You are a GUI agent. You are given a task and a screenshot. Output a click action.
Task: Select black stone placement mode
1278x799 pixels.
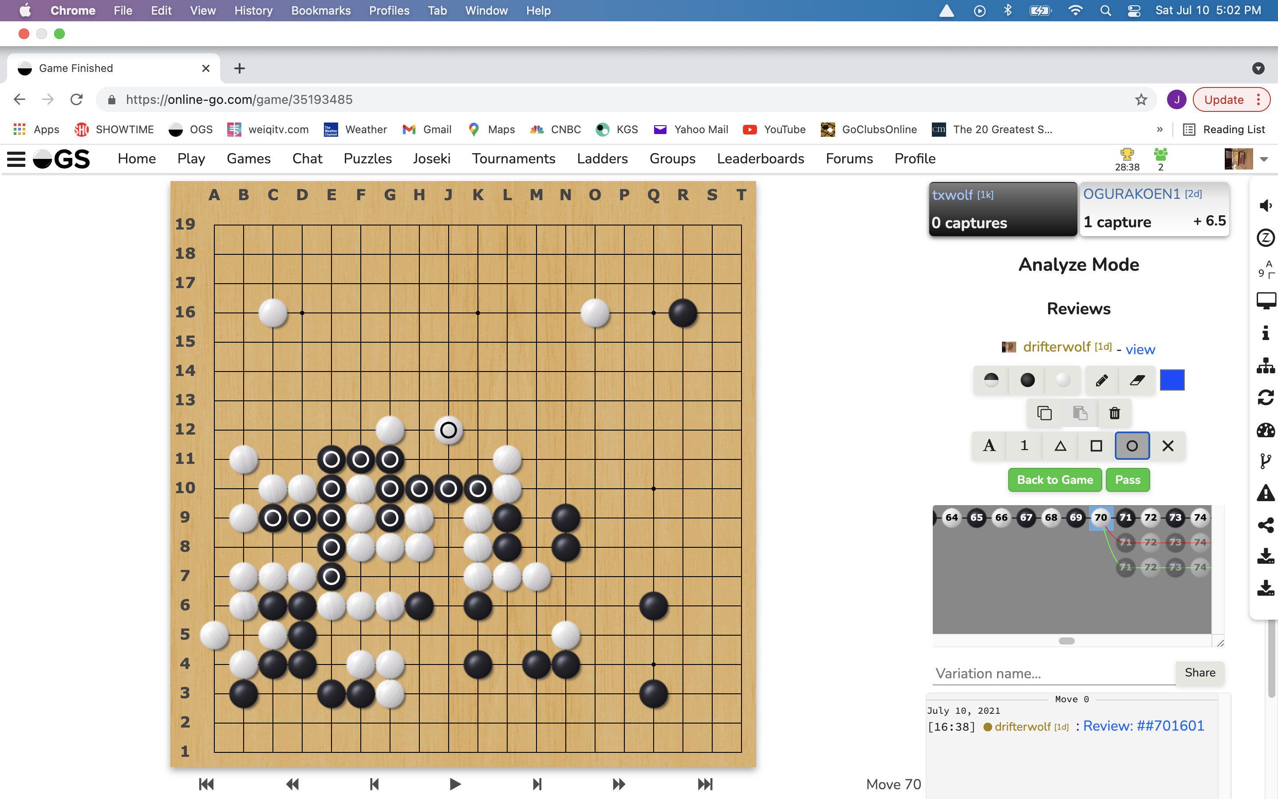coord(1027,380)
